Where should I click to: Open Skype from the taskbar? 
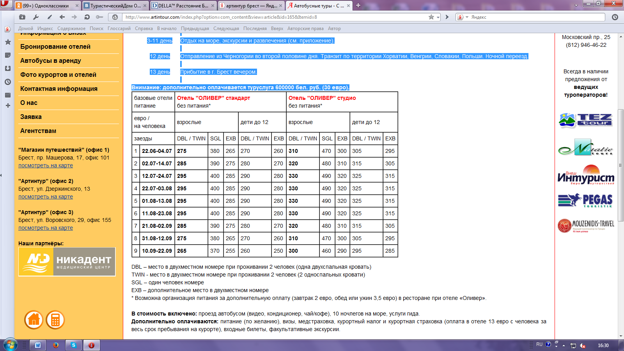(73, 345)
